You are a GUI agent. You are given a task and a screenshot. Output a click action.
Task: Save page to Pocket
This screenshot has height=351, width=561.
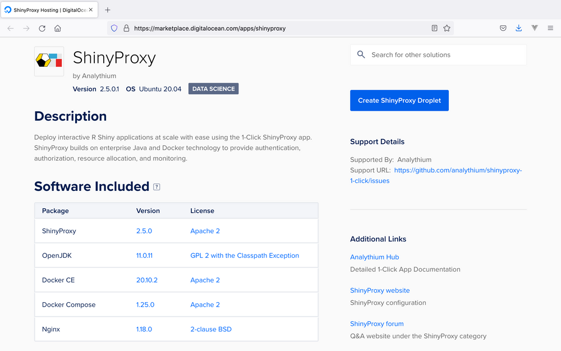click(503, 28)
